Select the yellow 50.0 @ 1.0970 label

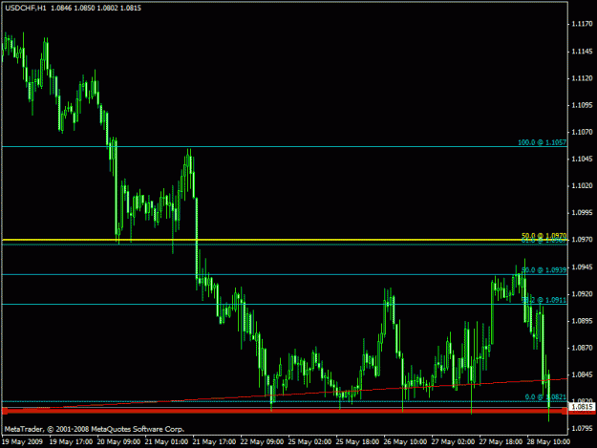pos(544,236)
